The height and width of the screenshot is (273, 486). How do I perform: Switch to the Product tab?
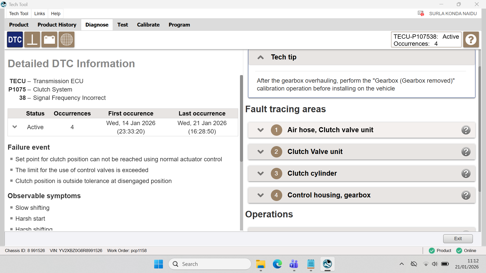[19, 25]
